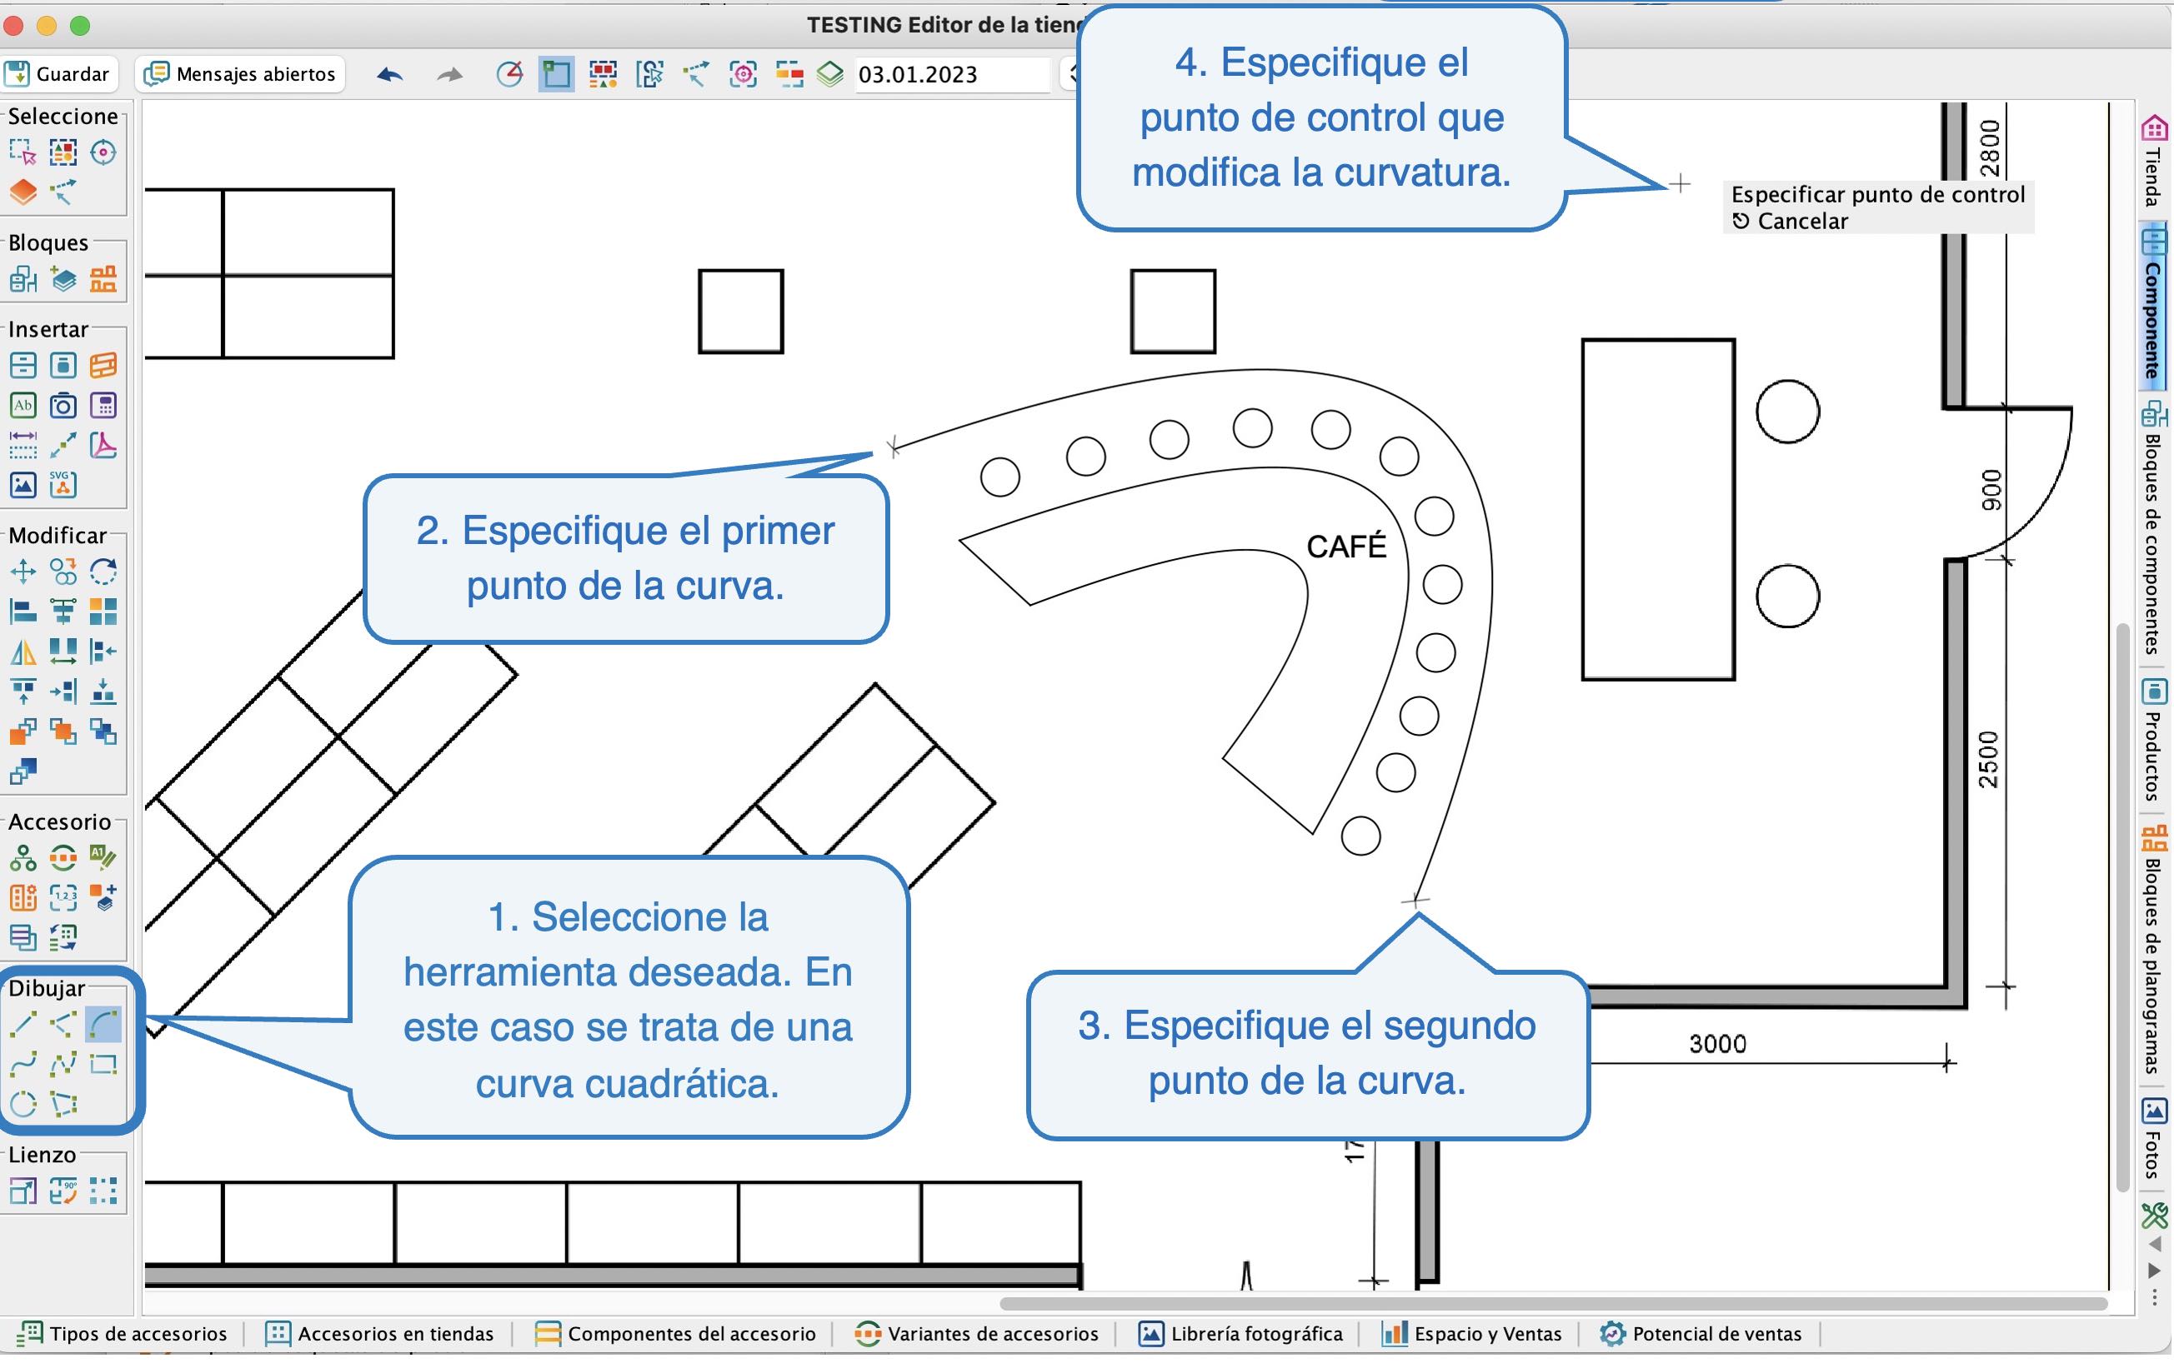The image size is (2174, 1363).
Task: Click the bring to front orange squares icon
Action: (x=23, y=732)
